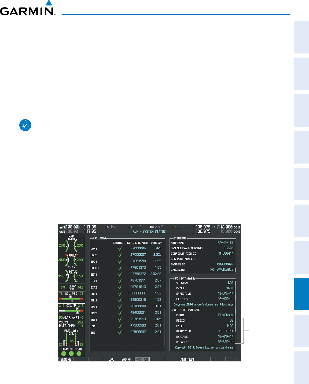This screenshot has width=309, height=384.
Task: Click the center landing gear indicator light
Action: point(71,354)
